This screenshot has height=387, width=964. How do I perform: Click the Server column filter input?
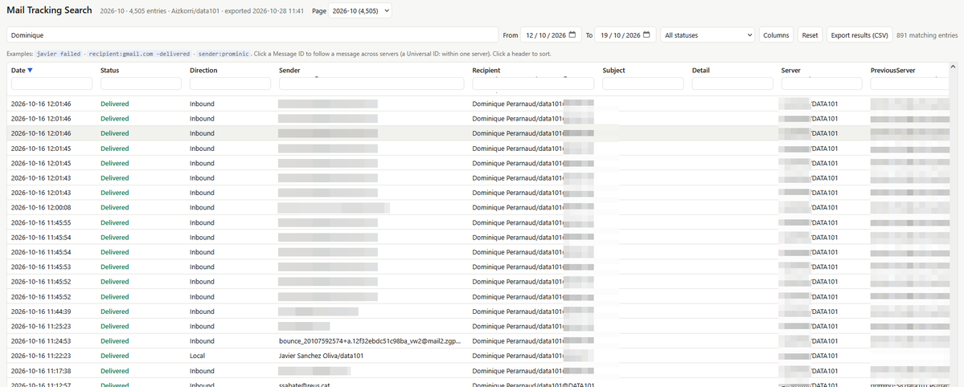822,84
